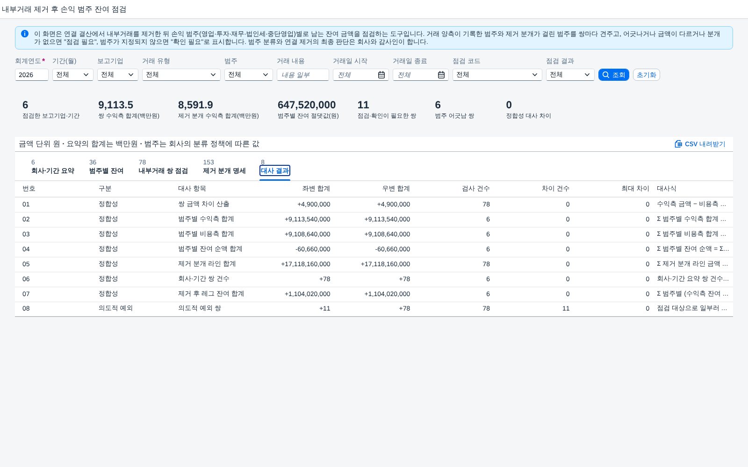Click the 9,113.5 쌍 수익측 합계 value
Viewport: 748px width, 467px height.
(x=115, y=105)
